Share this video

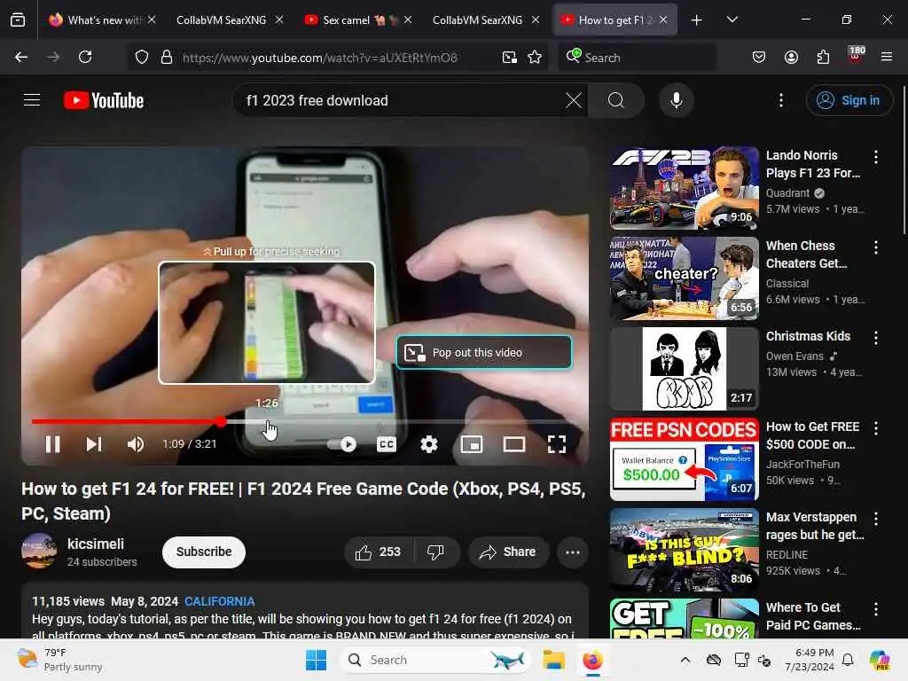click(x=508, y=552)
